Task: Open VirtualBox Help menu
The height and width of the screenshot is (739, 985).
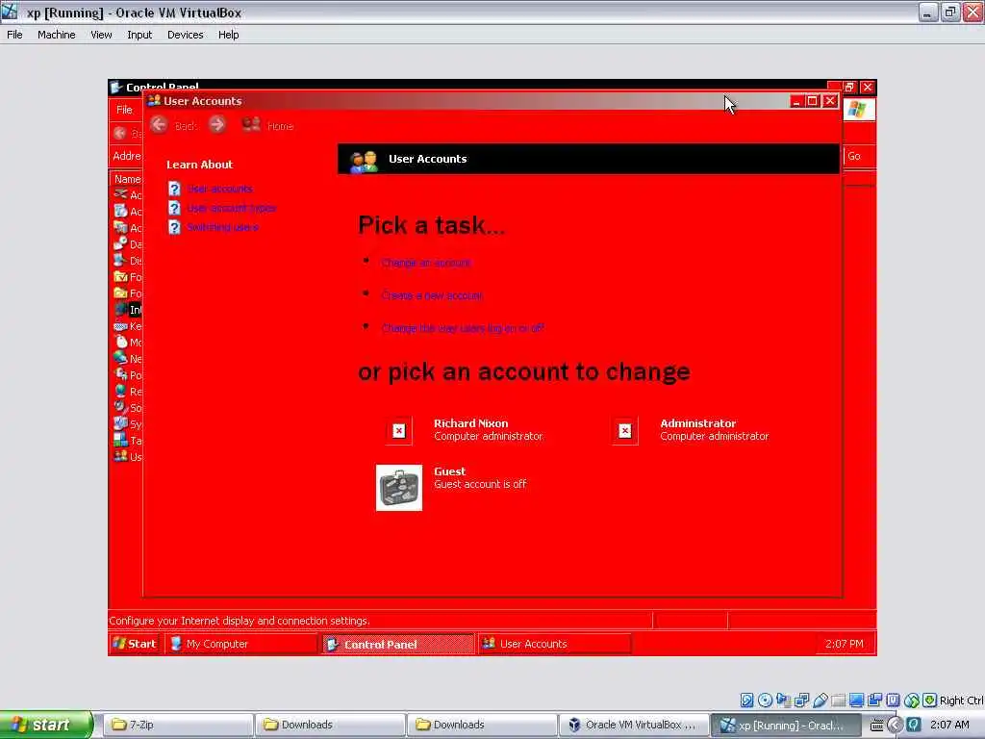Action: (x=229, y=35)
